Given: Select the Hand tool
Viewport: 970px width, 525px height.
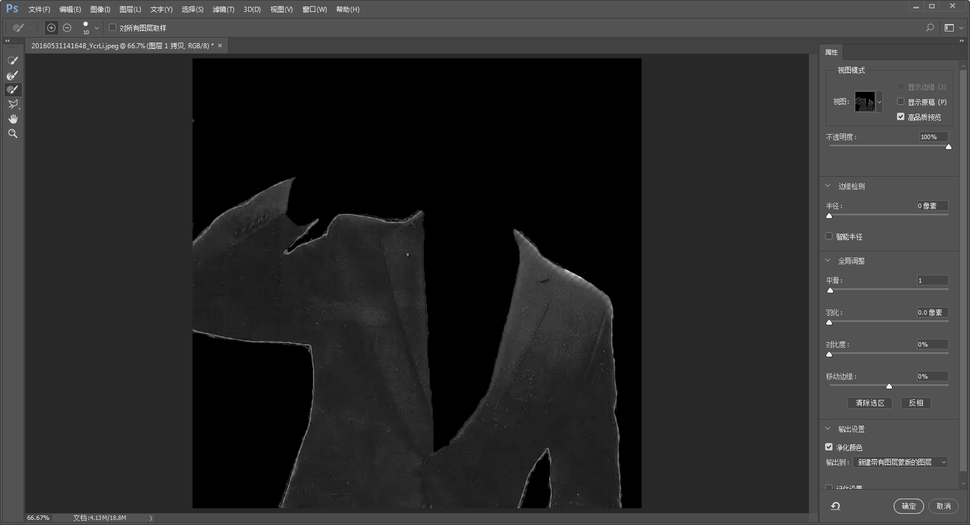Looking at the screenshot, I should tap(12, 119).
